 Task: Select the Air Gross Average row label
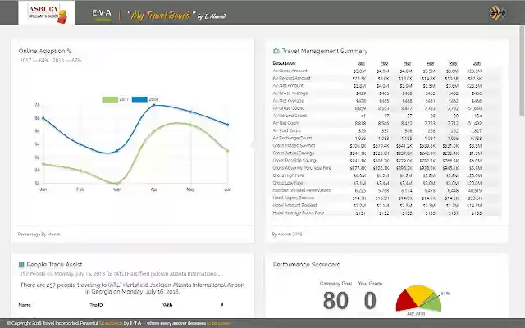click(290, 93)
